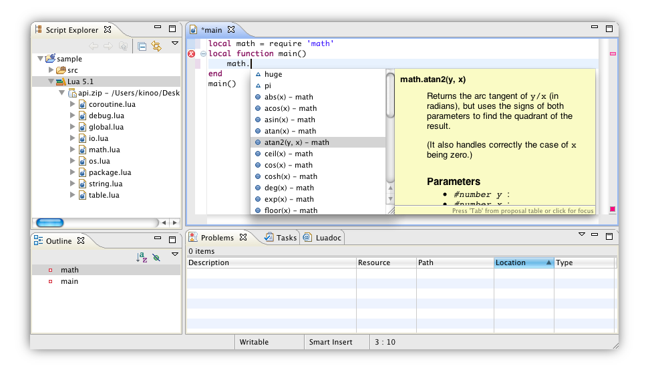Click proposal list scroll down arrow

click(x=390, y=199)
